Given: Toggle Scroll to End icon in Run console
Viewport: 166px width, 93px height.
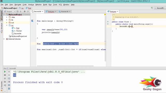Looking at the screenshot, I should click(9, 82).
